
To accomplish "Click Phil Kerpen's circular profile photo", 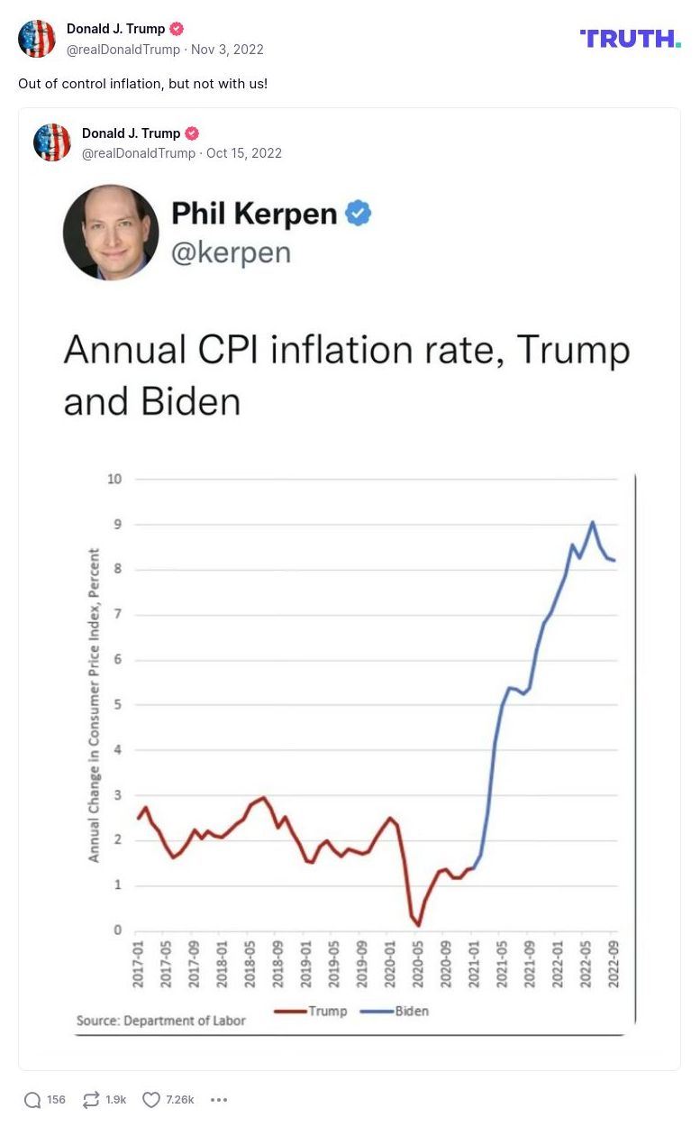I will tap(111, 232).
